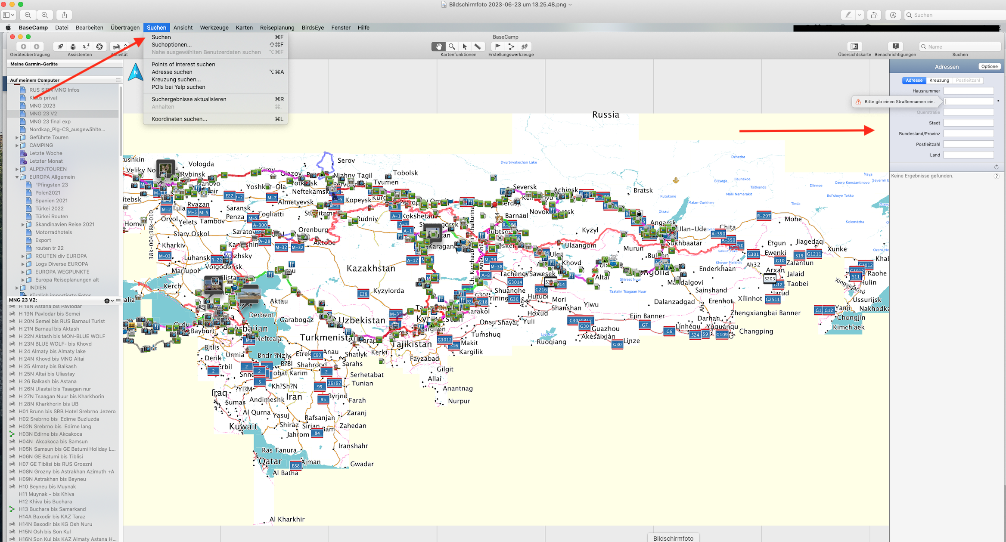Viewport: 1006px width, 542px height.
Task: Click the BaseCamp Name search field
Action: click(960, 46)
